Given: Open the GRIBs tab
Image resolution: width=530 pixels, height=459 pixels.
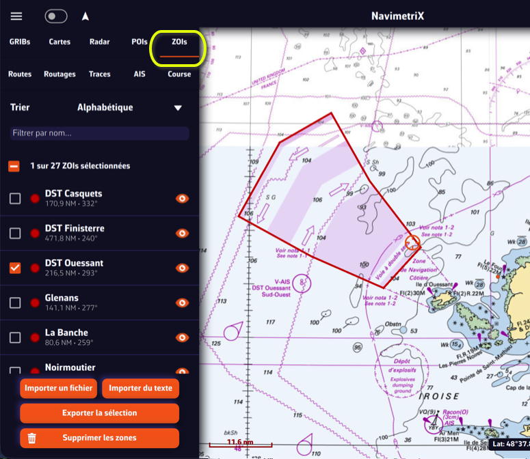Looking at the screenshot, I should [20, 42].
